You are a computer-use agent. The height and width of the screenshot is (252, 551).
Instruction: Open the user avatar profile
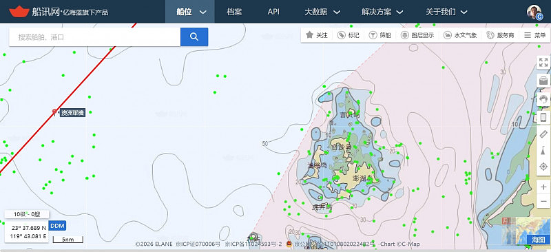pyautogui.click(x=534, y=12)
